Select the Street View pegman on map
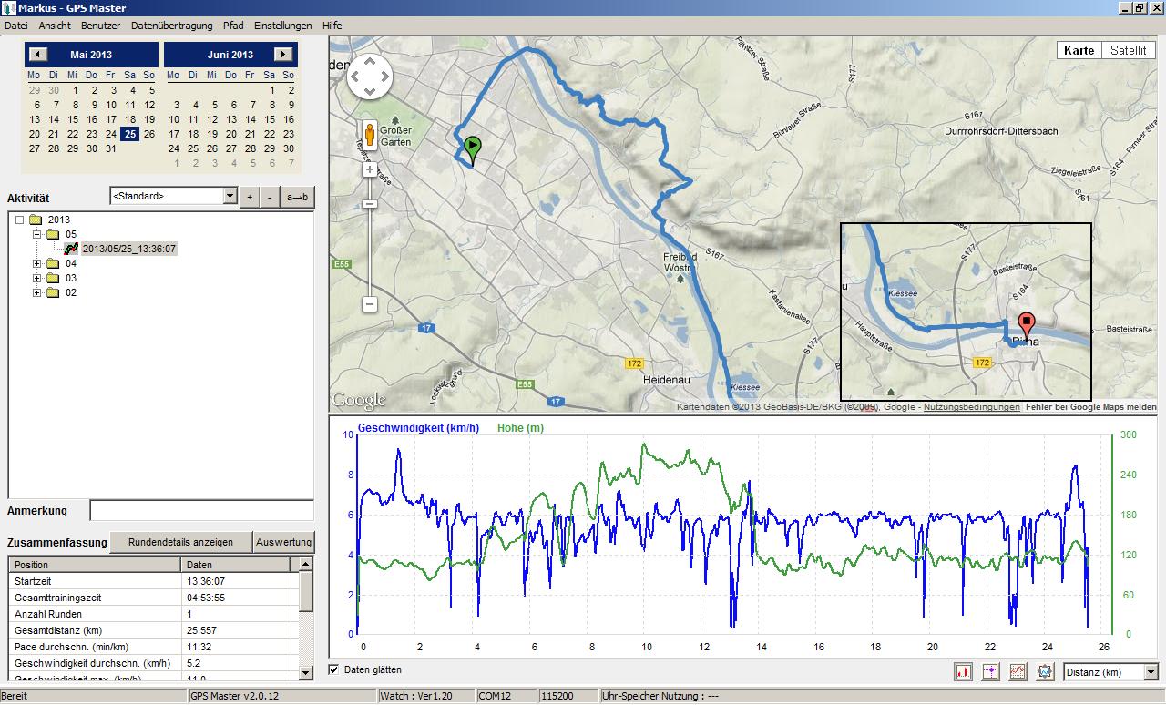The width and height of the screenshot is (1166, 705). (370, 136)
